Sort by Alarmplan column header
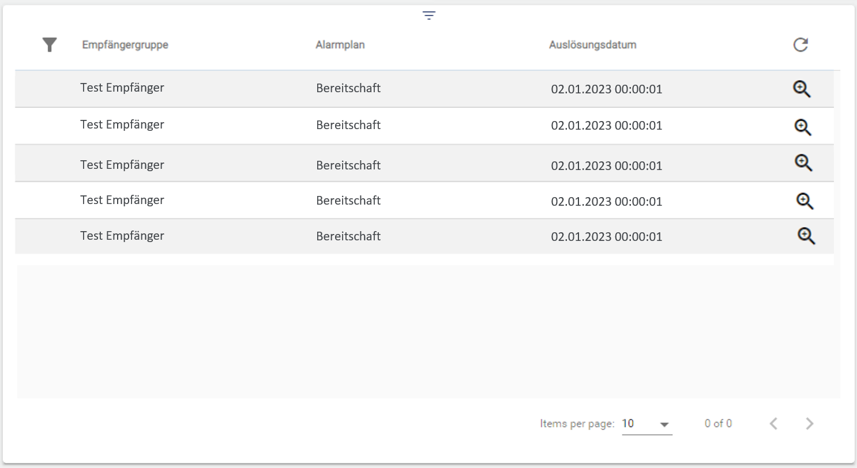 (340, 45)
